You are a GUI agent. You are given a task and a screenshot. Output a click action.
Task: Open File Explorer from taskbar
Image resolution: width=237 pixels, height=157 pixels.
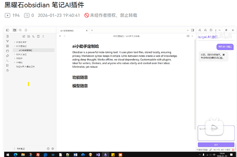tap(23, 155)
